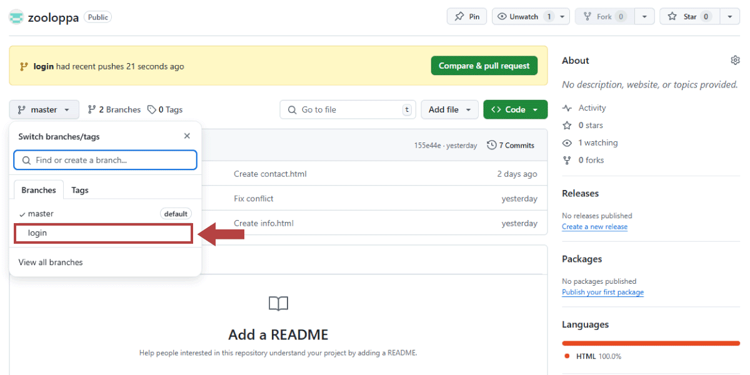Open the Add file dropdown

tap(450, 109)
